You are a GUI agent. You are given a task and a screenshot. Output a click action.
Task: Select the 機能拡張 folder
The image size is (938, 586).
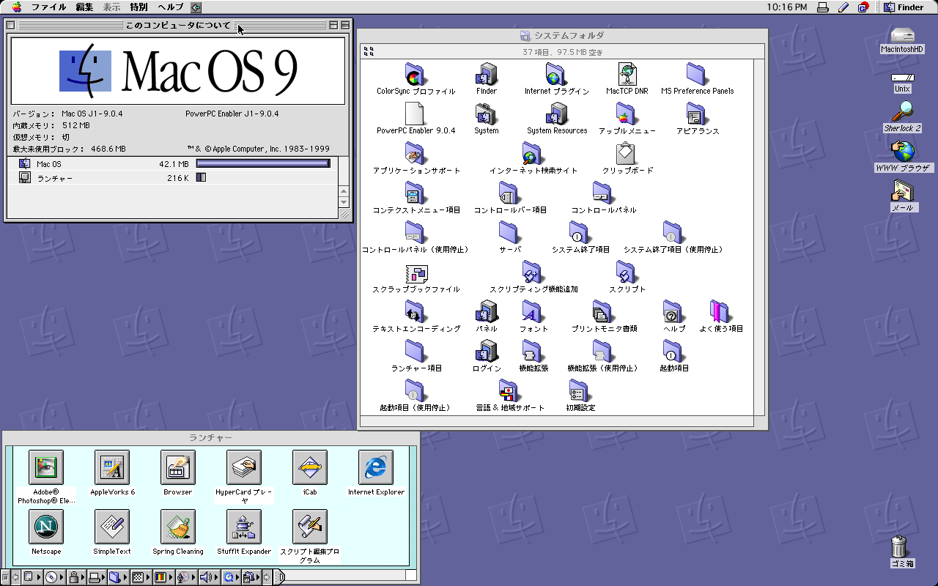pos(533,352)
